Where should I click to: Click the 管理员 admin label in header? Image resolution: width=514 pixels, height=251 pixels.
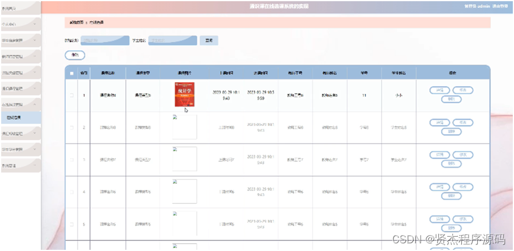[x=477, y=6]
